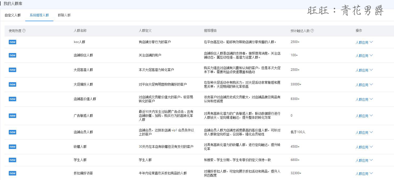Click the help icon beside 预计触达人数

tap(312, 31)
